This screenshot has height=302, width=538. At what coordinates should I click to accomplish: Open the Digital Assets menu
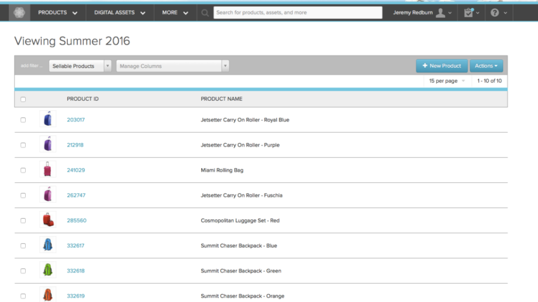pos(120,12)
